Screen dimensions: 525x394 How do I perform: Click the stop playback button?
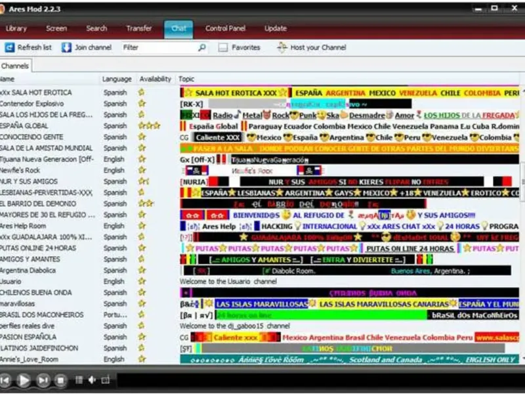pos(60,380)
